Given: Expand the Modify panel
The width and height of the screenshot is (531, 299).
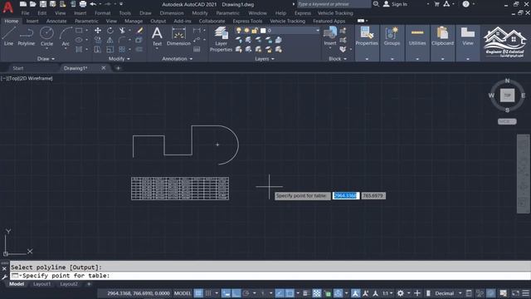Looking at the screenshot, I should pos(119,59).
